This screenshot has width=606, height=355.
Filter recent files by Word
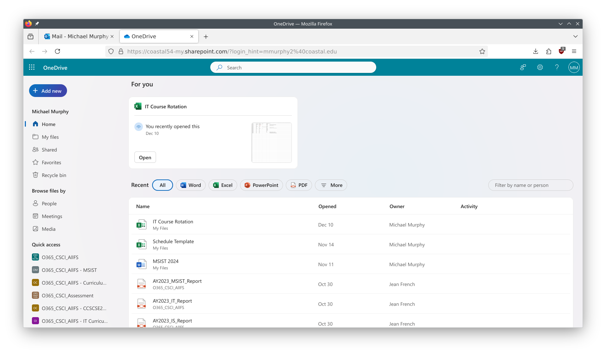pos(191,185)
